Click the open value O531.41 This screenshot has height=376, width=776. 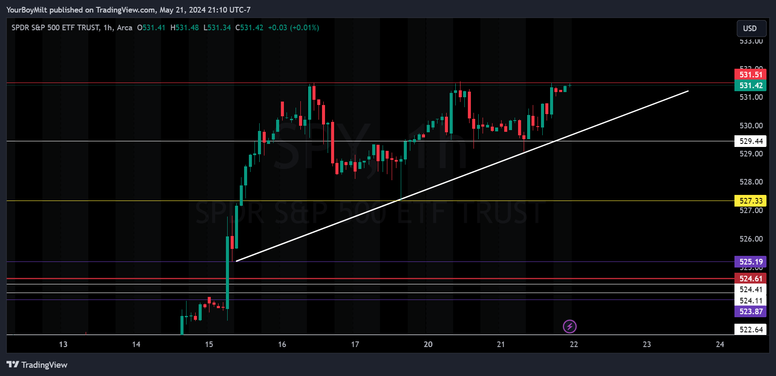pos(151,28)
